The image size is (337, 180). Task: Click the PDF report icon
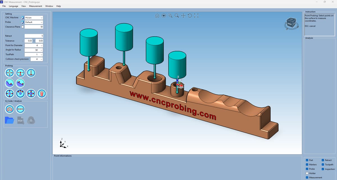[x=21, y=120]
